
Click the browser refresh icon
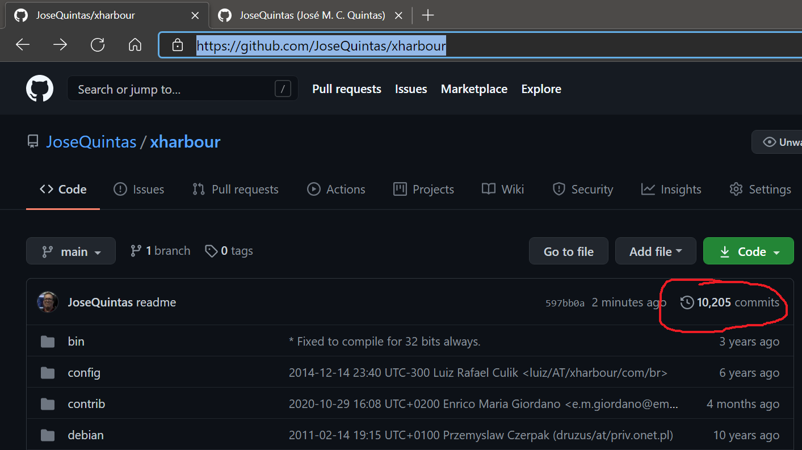point(98,45)
